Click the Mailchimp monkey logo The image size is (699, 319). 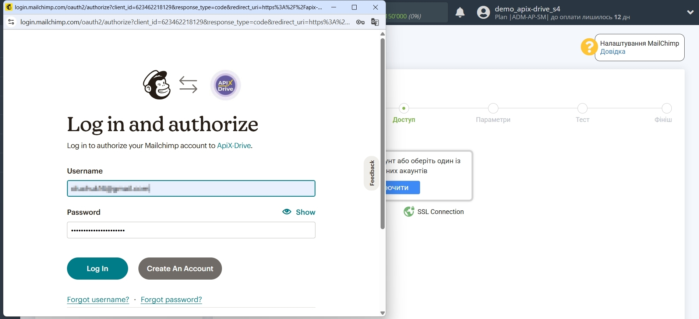tap(157, 85)
